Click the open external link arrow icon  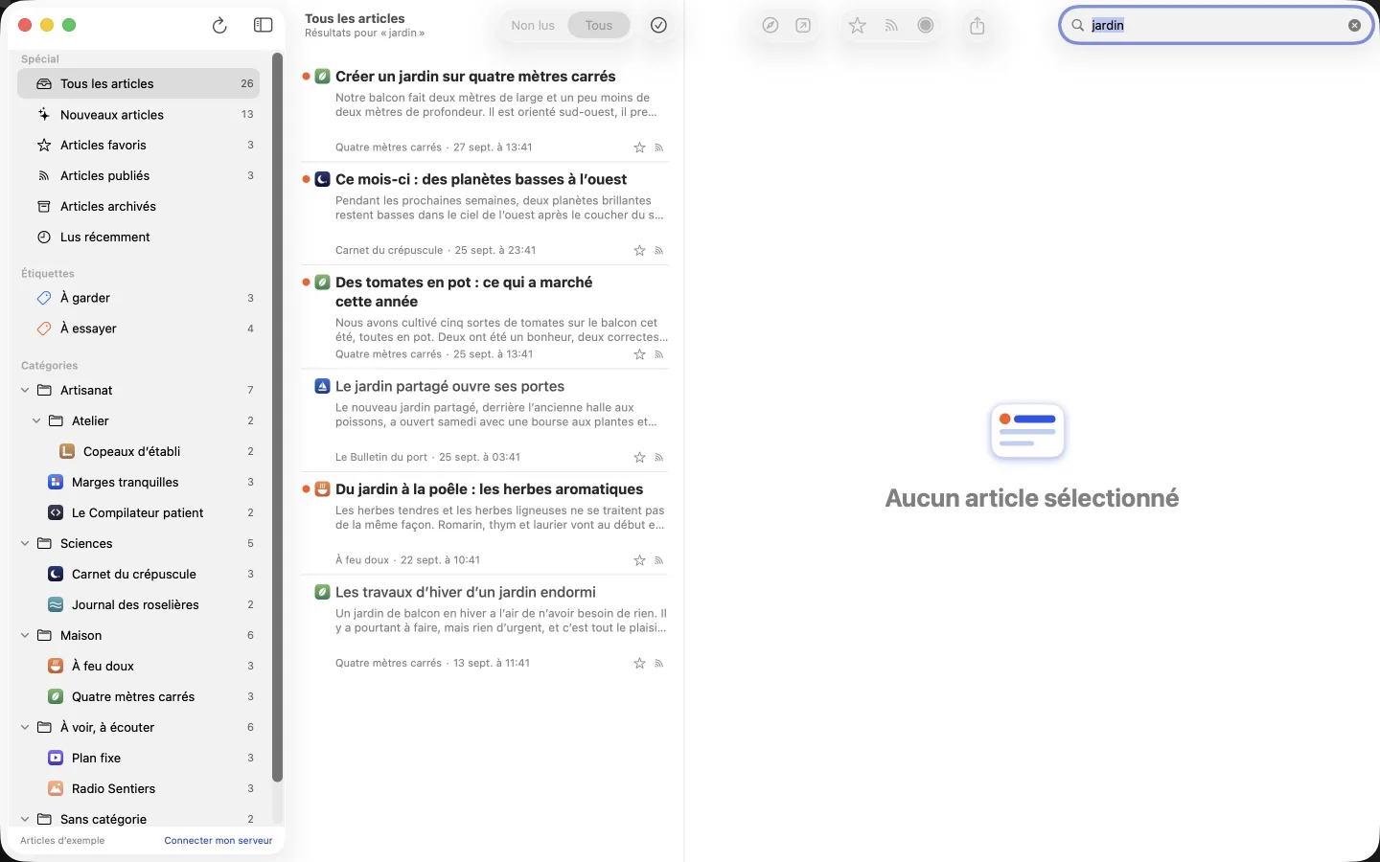point(803,26)
